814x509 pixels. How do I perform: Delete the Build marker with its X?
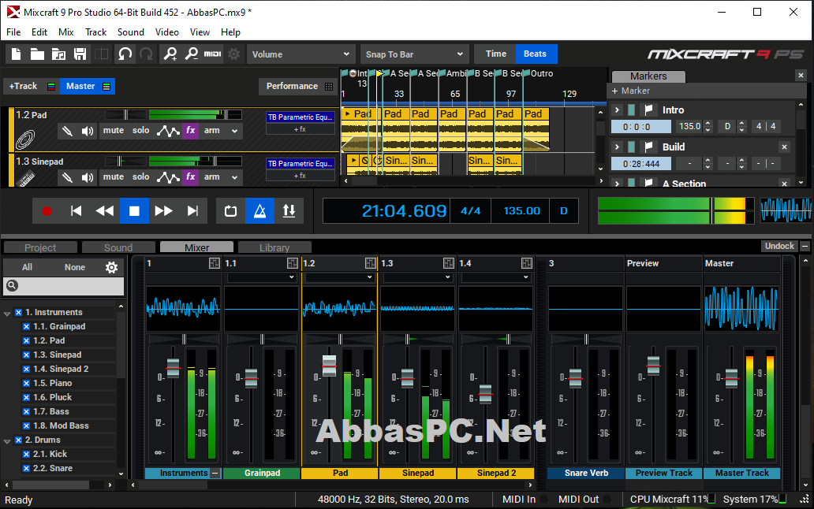tap(784, 147)
